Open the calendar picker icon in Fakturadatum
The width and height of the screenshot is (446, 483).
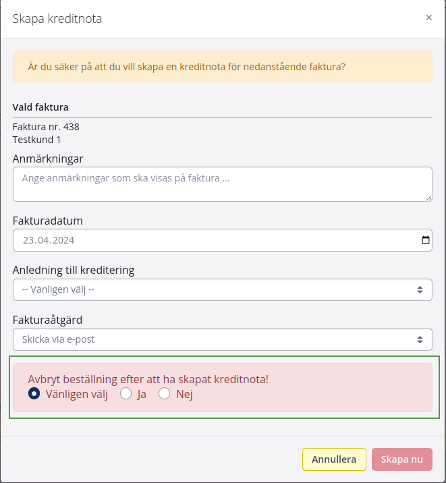pos(425,240)
